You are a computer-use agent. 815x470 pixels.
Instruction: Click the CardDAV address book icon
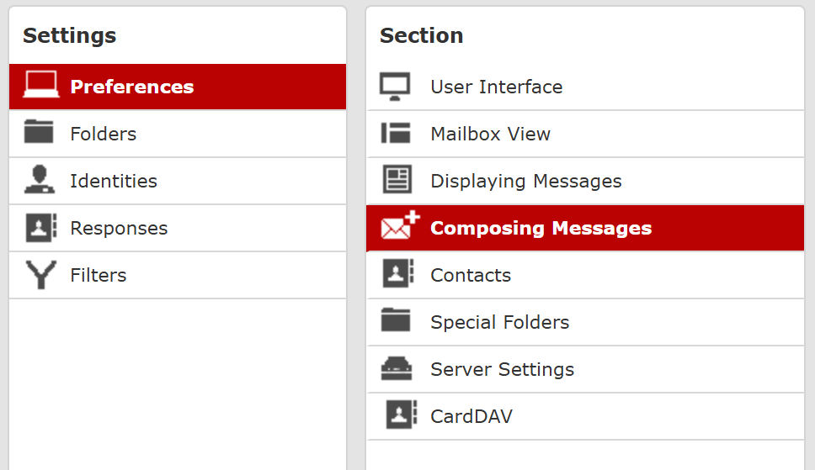[402, 415]
